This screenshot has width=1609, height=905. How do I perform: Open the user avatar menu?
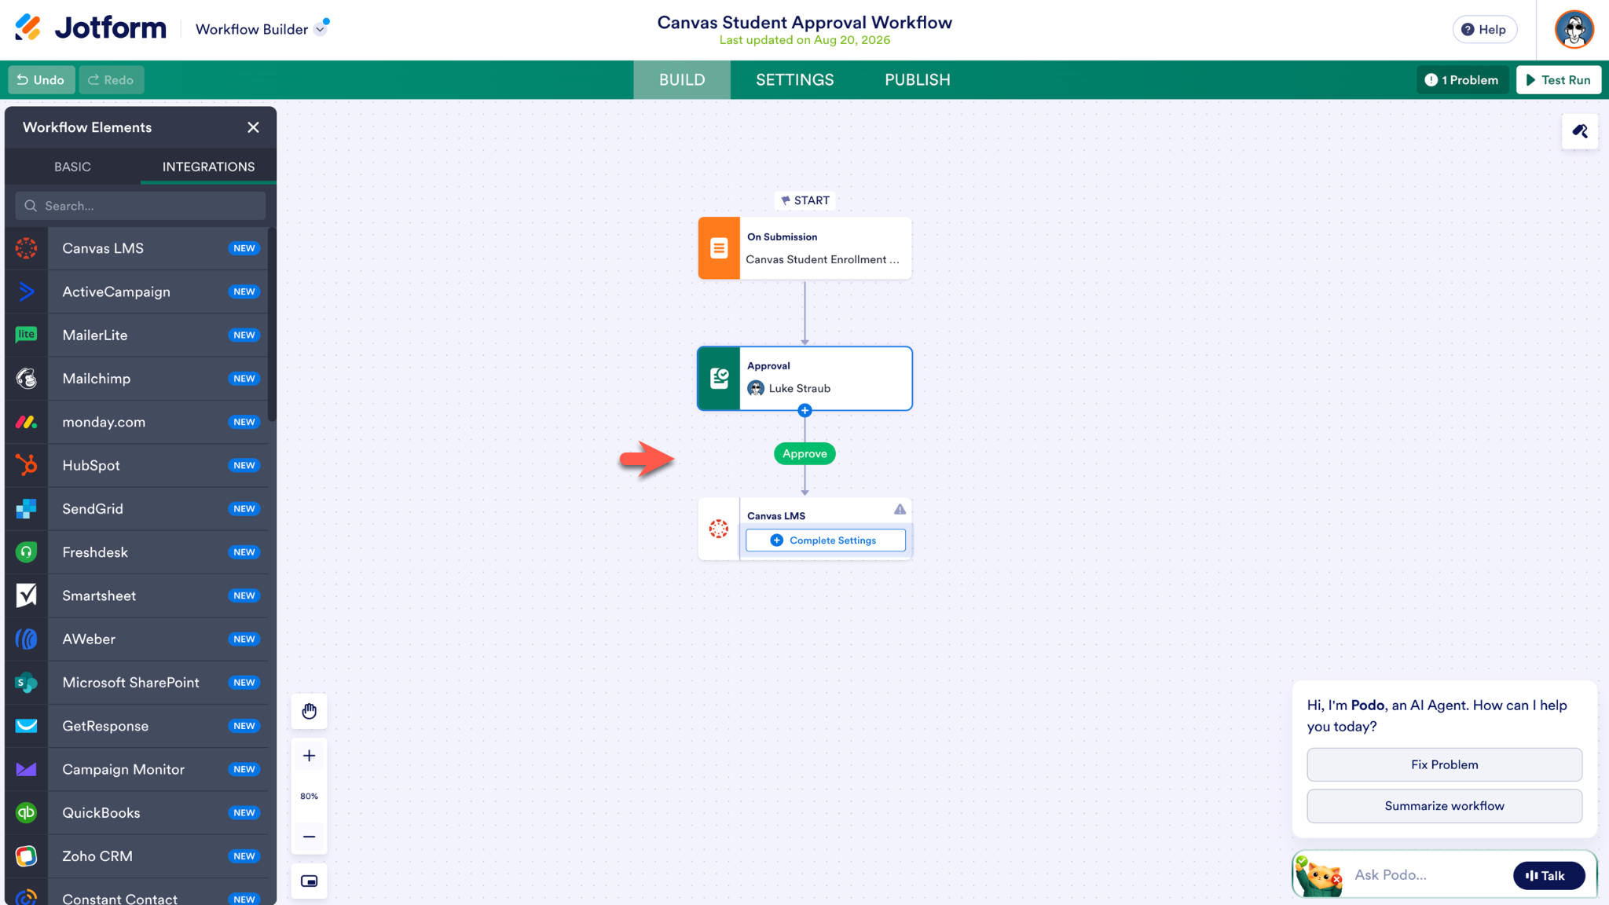click(1574, 30)
